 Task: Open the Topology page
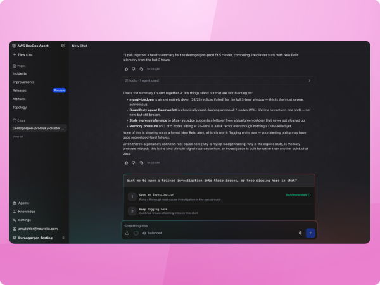(x=20, y=108)
